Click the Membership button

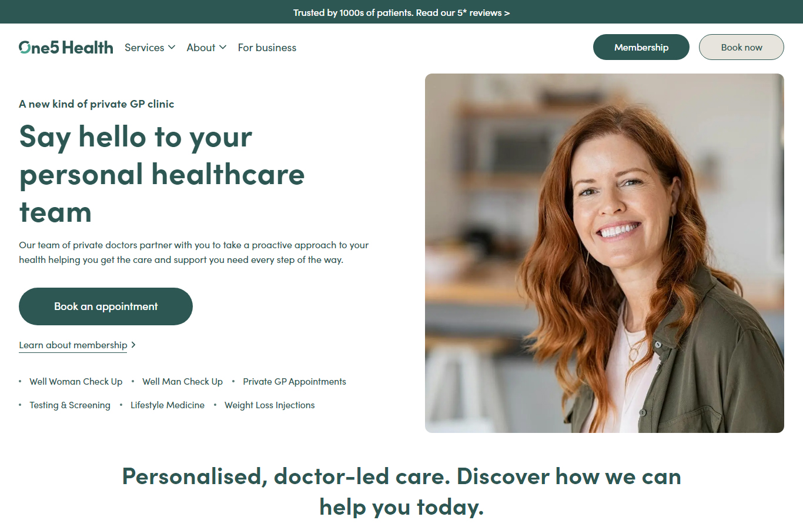(641, 47)
